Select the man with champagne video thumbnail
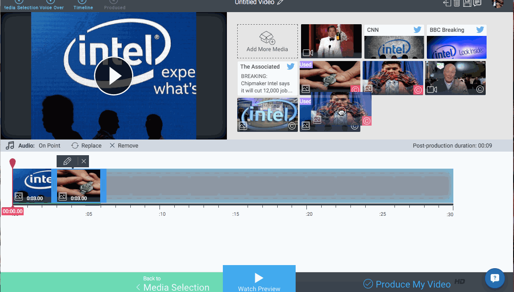Viewport: 514px width, 292px height. pyautogui.click(x=331, y=41)
